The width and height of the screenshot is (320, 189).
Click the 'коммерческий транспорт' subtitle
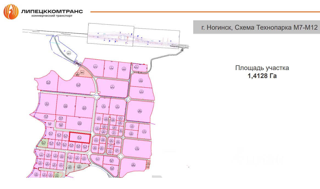coord(52,16)
